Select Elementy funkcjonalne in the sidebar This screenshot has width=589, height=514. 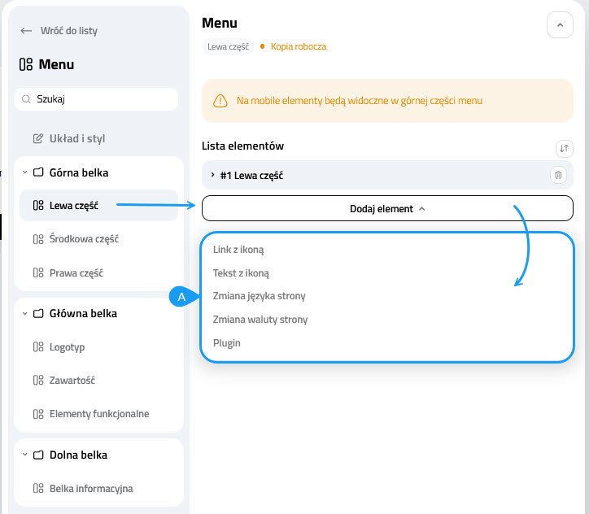(x=99, y=414)
